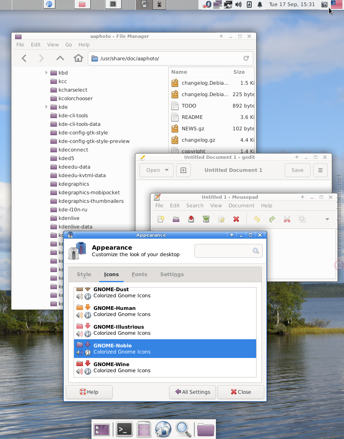Show desktop from bottom dock
The image size is (344, 439).
tap(102, 429)
